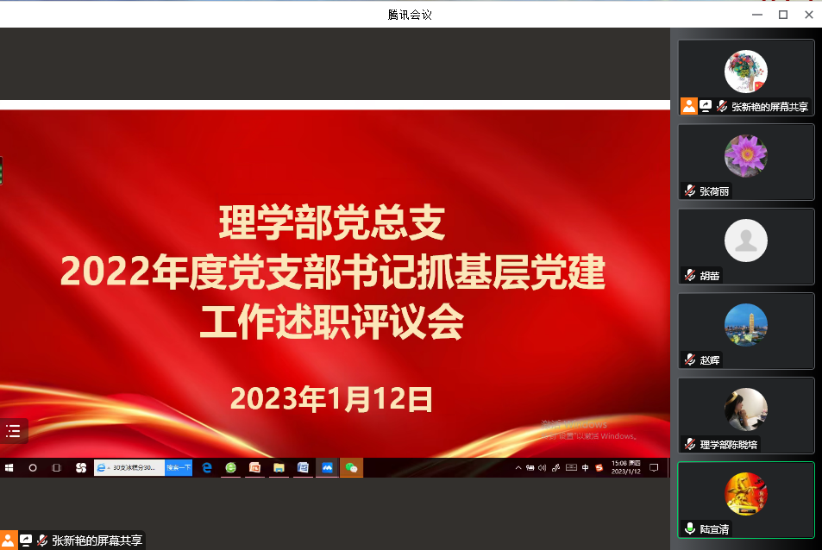
Task: Click 陆宜清's active green microphone icon
Action: (x=690, y=528)
